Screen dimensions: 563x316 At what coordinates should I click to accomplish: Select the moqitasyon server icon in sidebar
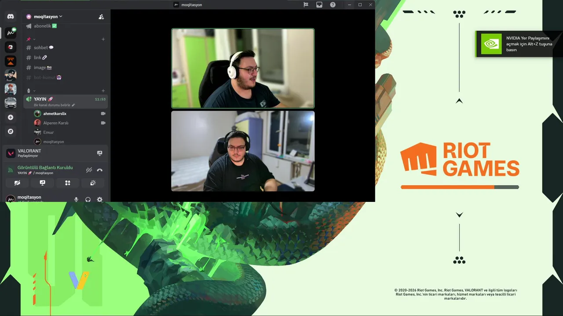pos(11,32)
